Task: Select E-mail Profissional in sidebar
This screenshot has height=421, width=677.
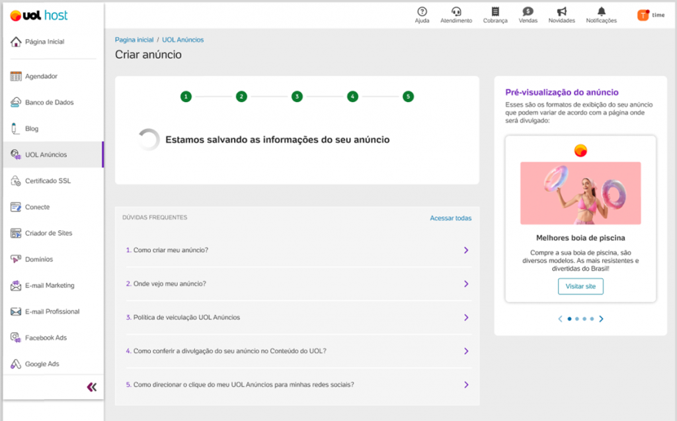Action: click(x=54, y=312)
